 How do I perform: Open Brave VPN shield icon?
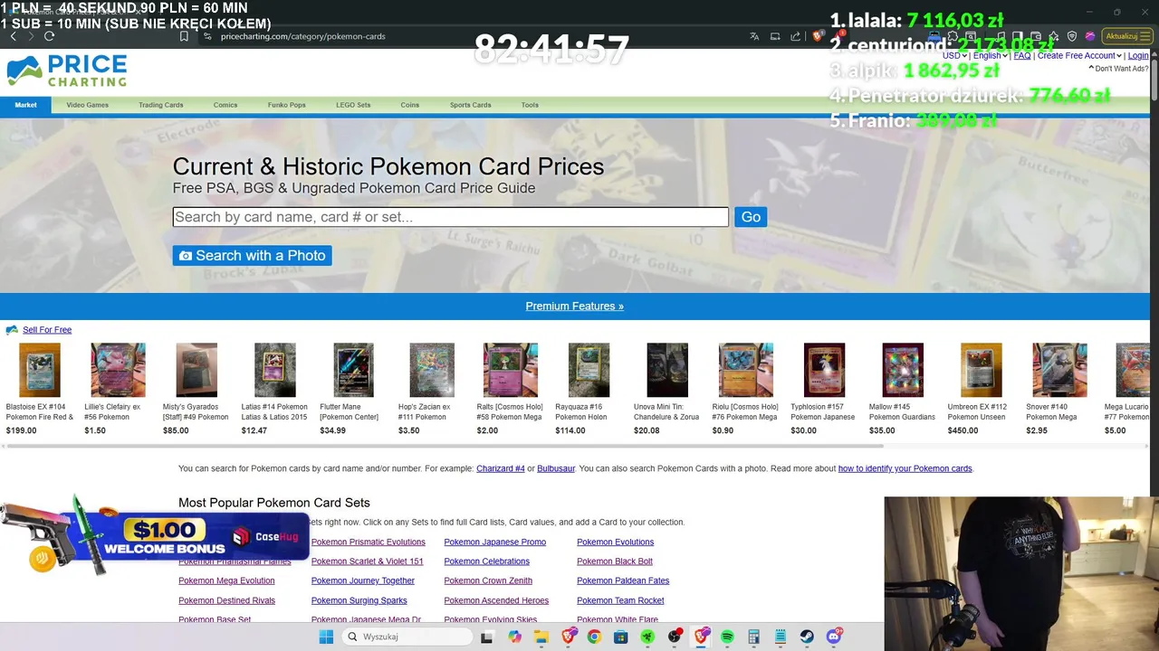pos(1072,36)
